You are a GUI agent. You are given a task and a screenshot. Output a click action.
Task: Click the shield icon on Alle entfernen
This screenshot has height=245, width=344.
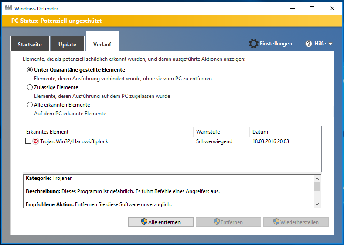(144, 222)
